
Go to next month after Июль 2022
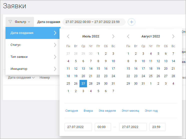coord(113,36)
